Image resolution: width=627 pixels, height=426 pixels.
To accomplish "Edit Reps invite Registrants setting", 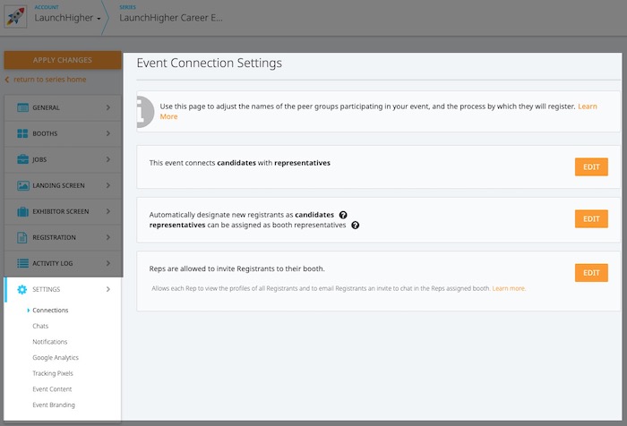I will (591, 273).
